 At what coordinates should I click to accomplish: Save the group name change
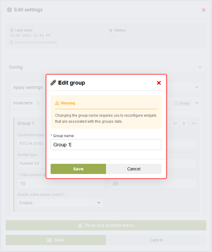click(x=78, y=169)
